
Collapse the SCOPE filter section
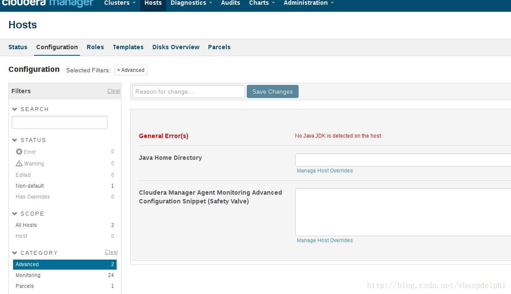[x=15, y=214]
